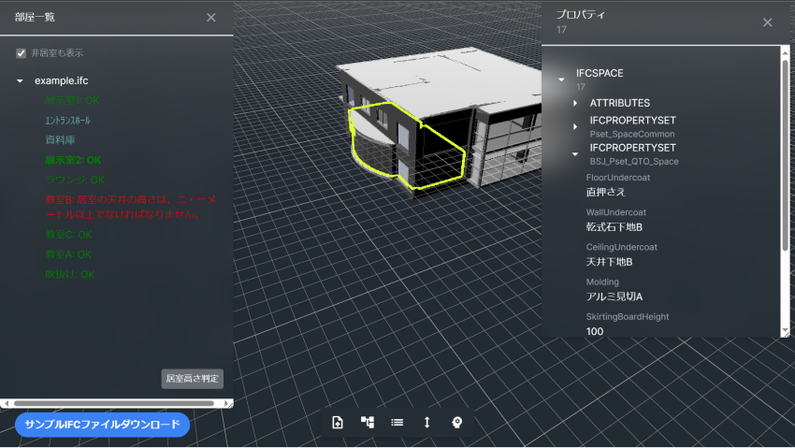795x448 pixels.
Task: Select the red 教室B error row
Action: coord(131,207)
